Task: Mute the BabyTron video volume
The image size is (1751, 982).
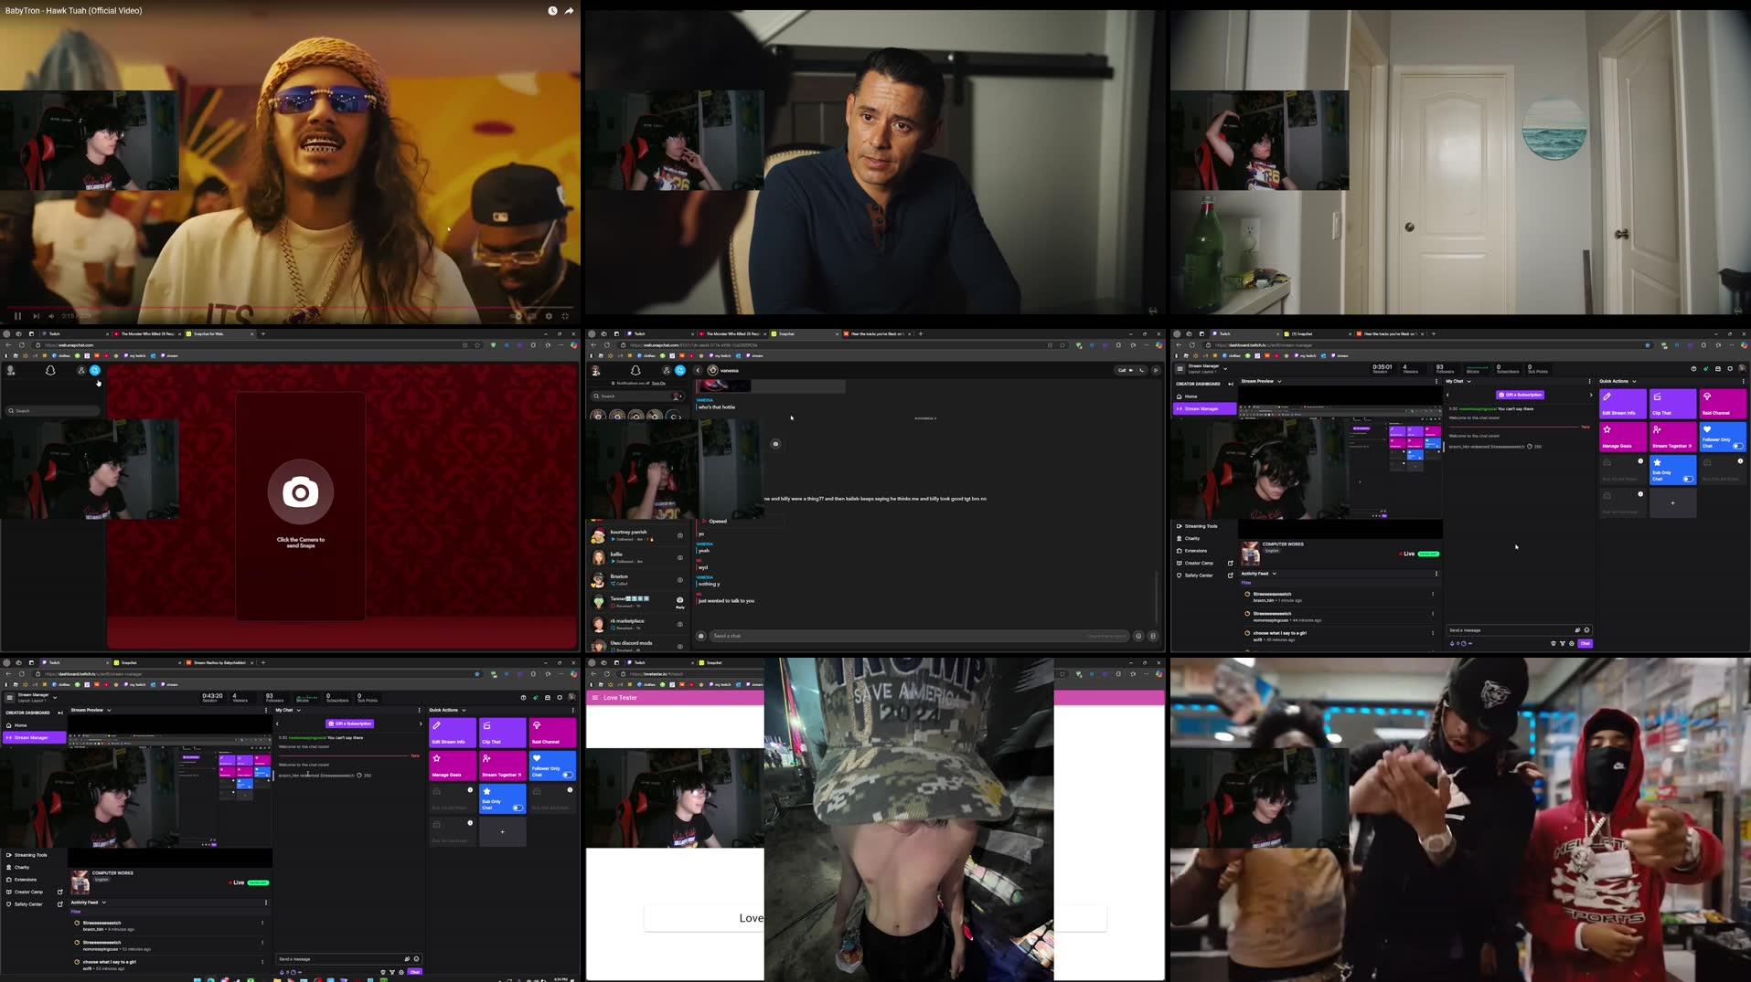Action: tap(51, 316)
